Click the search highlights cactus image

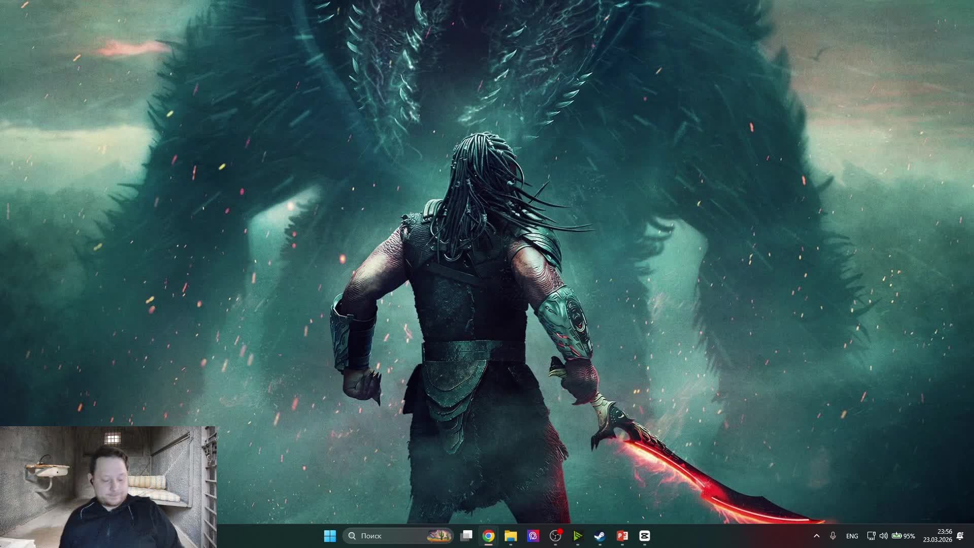point(439,536)
